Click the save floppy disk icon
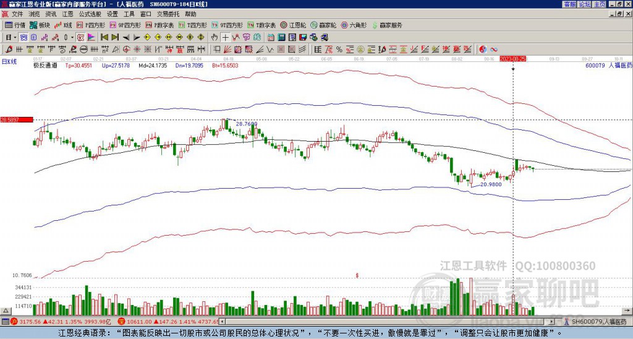 point(303,38)
